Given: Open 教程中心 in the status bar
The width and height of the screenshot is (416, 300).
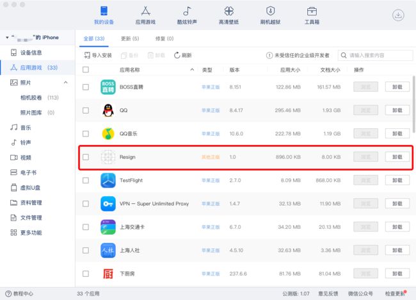Looking at the screenshot, I should pyautogui.click(x=19, y=294).
